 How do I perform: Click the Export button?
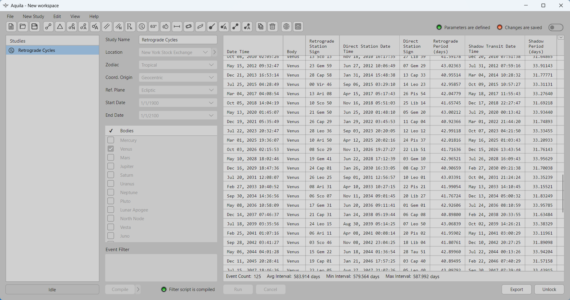(516, 289)
